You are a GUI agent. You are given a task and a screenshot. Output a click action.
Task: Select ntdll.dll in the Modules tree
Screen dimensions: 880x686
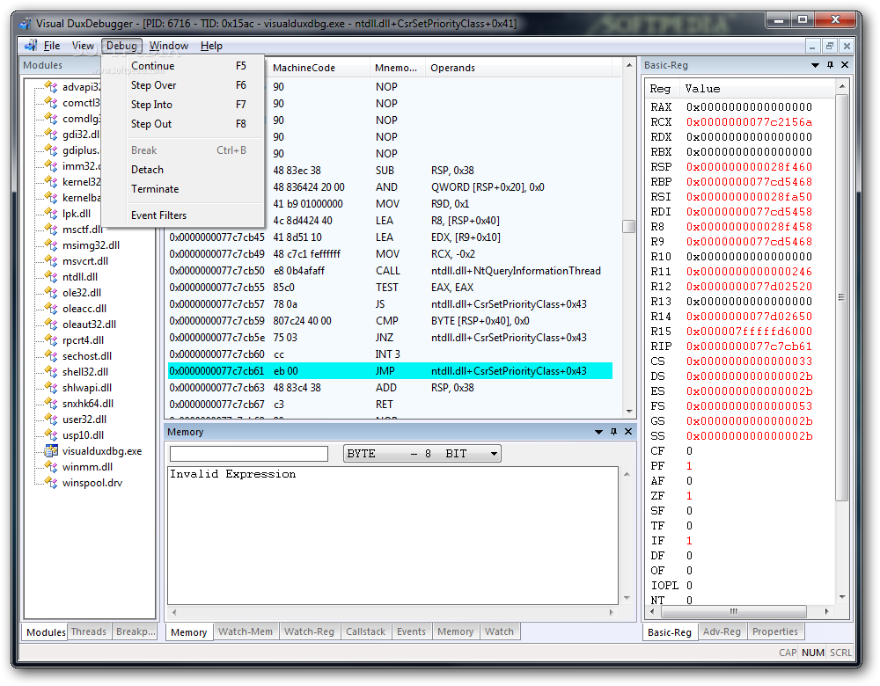tap(80, 276)
